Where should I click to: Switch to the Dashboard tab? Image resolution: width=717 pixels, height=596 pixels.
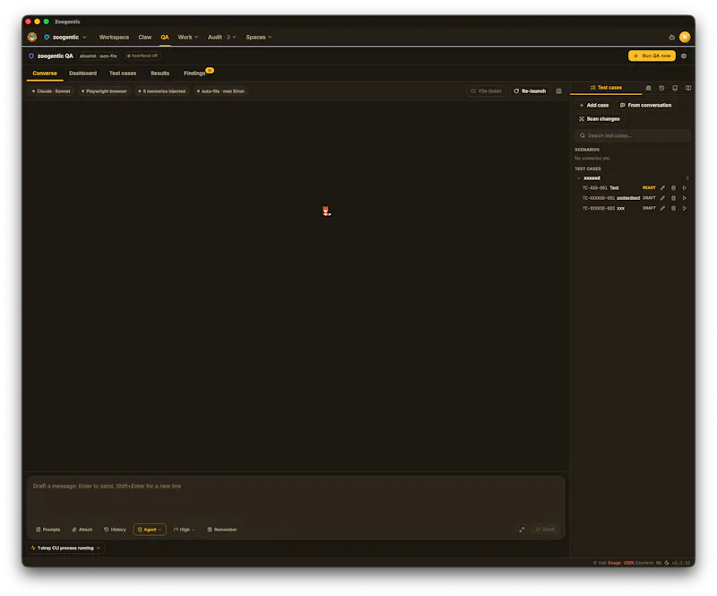(82, 73)
